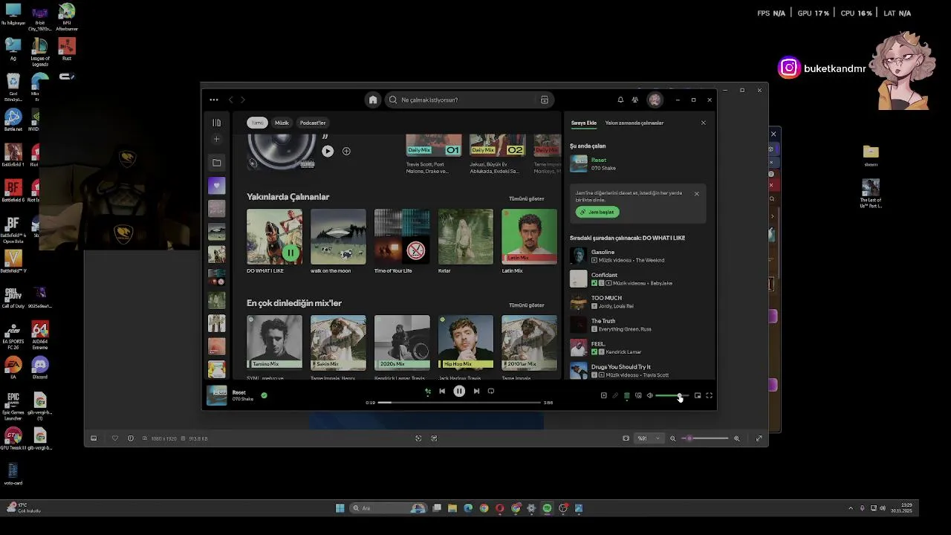Click the Spotify Home icon
Screen dimensions: 951x535
pos(373,100)
